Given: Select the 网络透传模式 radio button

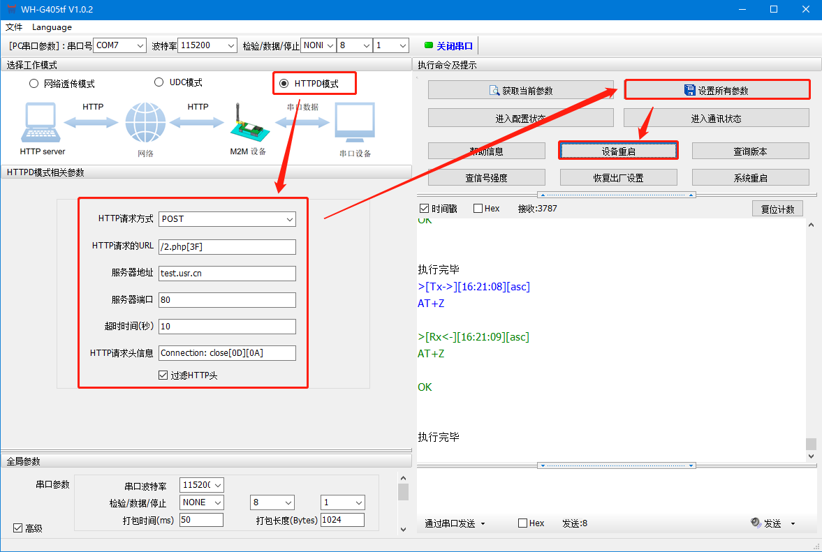Looking at the screenshot, I should tap(34, 84).
